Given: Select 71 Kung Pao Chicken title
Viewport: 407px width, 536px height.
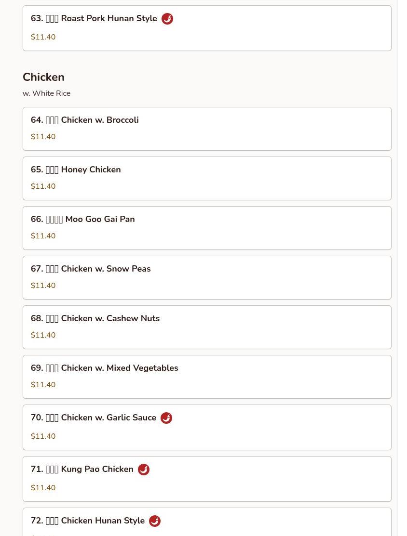Looking at the screenshot, I should (82, 469).
